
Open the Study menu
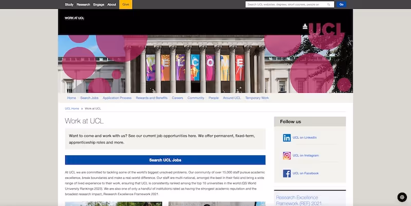(x=69, y=5)
